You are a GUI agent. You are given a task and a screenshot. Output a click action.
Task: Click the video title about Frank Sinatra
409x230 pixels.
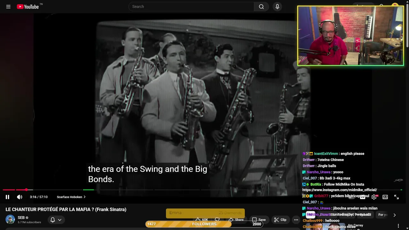click(66, 210)
